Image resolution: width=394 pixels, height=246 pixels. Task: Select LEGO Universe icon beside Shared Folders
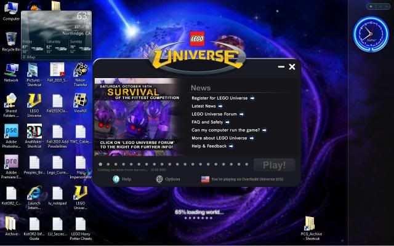point(34,105)
